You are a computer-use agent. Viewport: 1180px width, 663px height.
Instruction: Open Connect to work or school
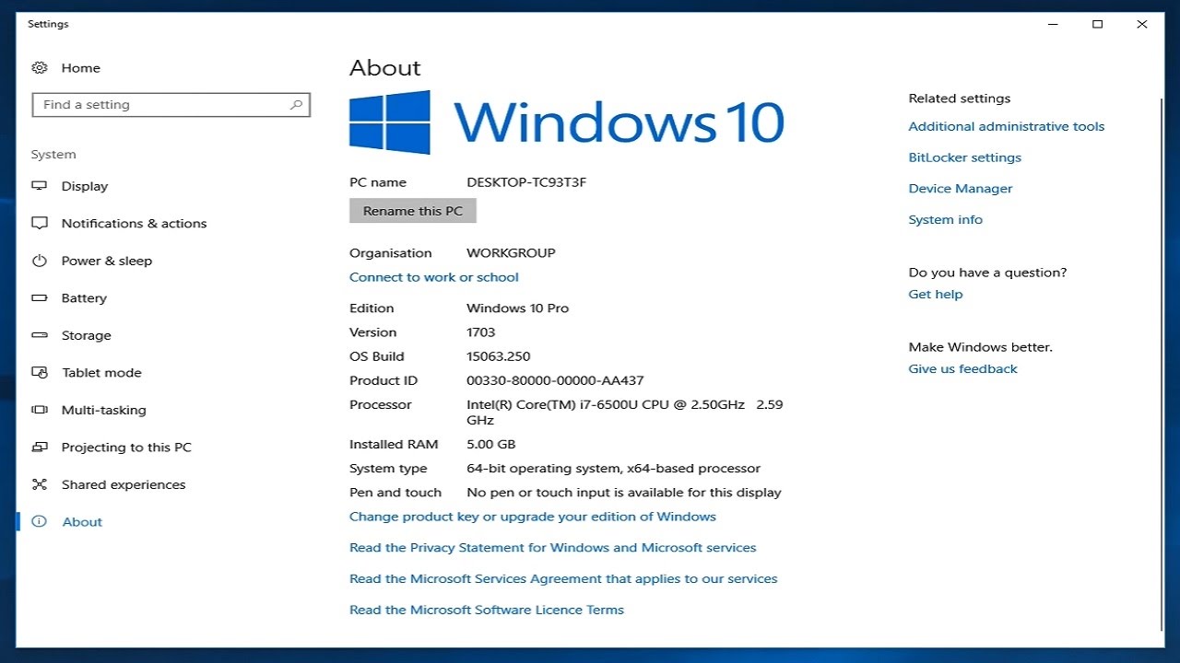(x=434, y=277)
